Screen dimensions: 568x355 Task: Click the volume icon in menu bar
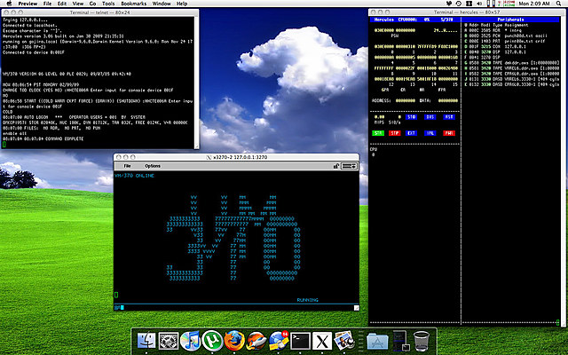pos(479,4)
